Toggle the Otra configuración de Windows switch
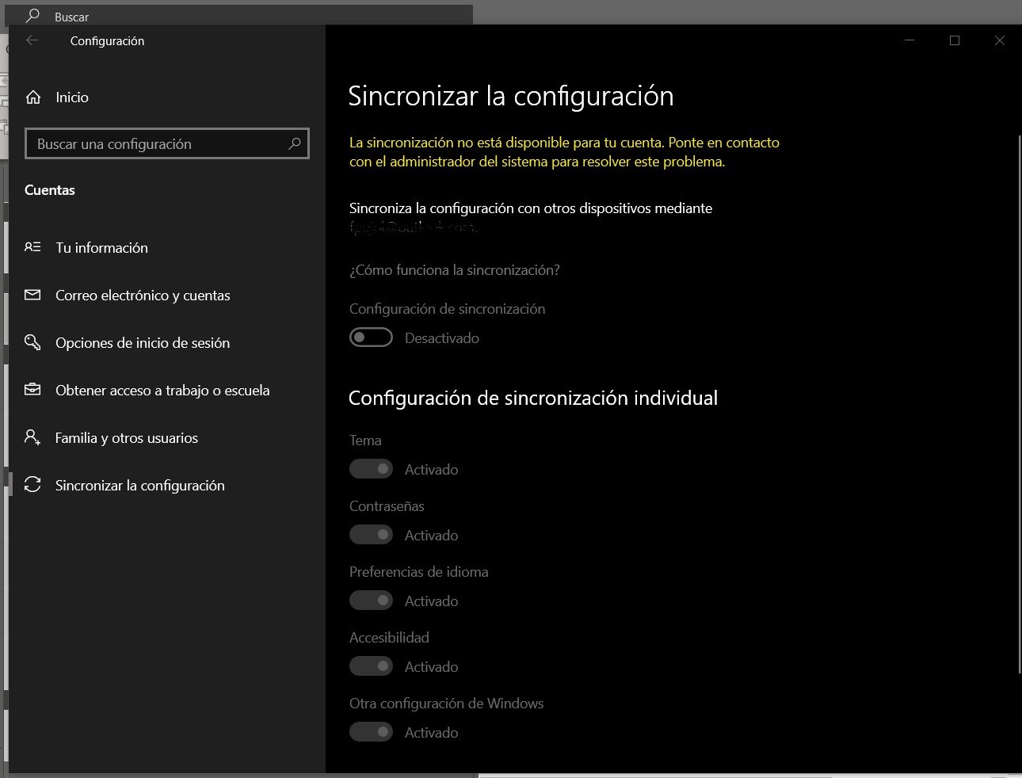This screenshot has width=1022, height=778. (371, 732)
